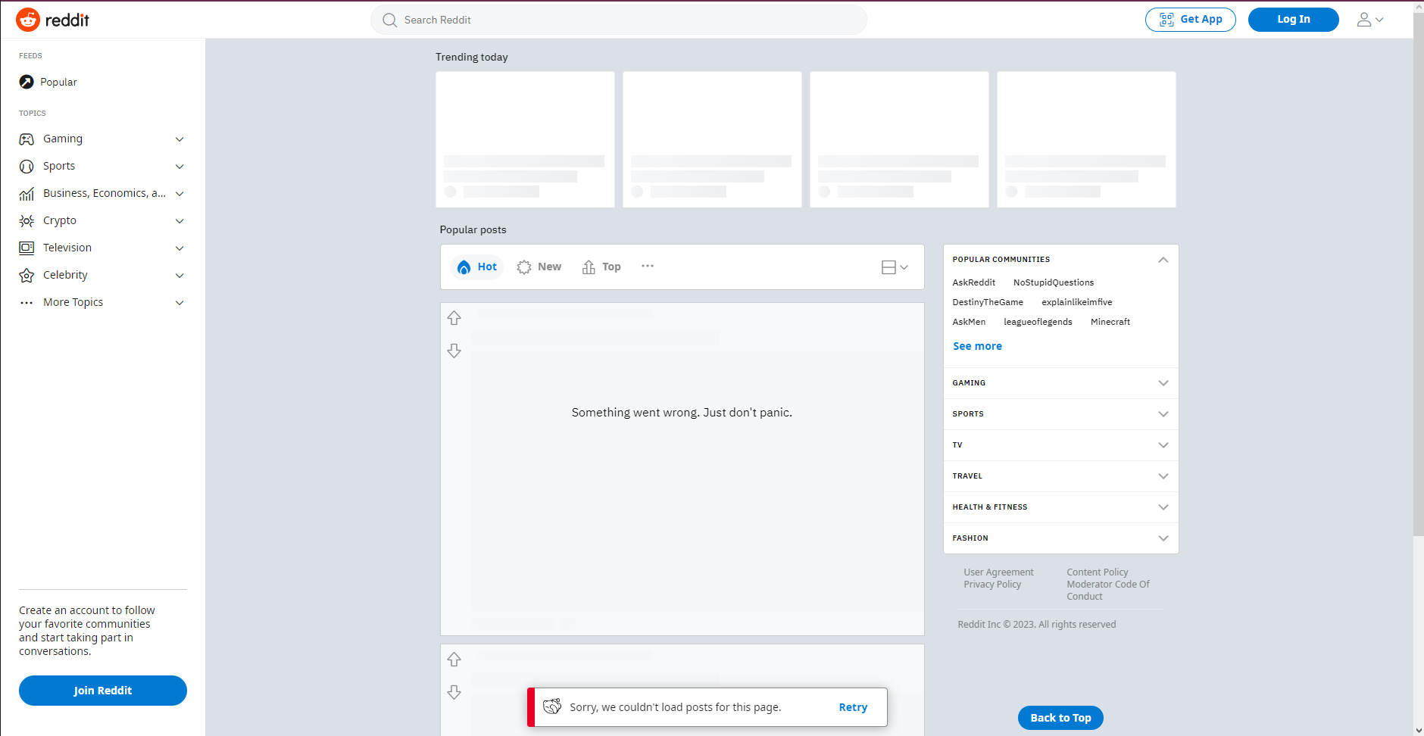Open the Content Policy link

point(1098,572)
